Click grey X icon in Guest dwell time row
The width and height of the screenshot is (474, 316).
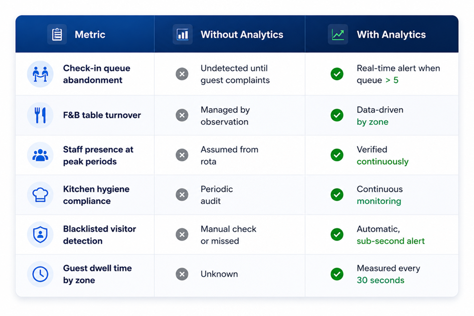(x=182, y=274)
